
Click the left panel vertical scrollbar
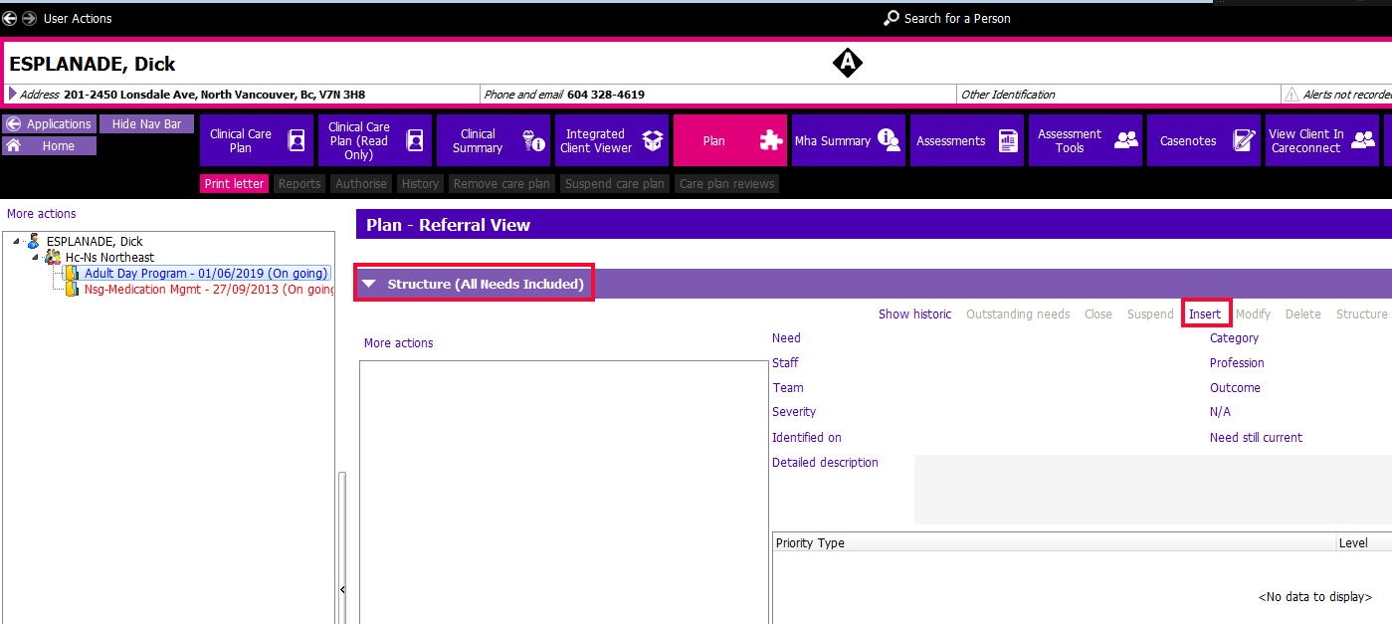342,547
